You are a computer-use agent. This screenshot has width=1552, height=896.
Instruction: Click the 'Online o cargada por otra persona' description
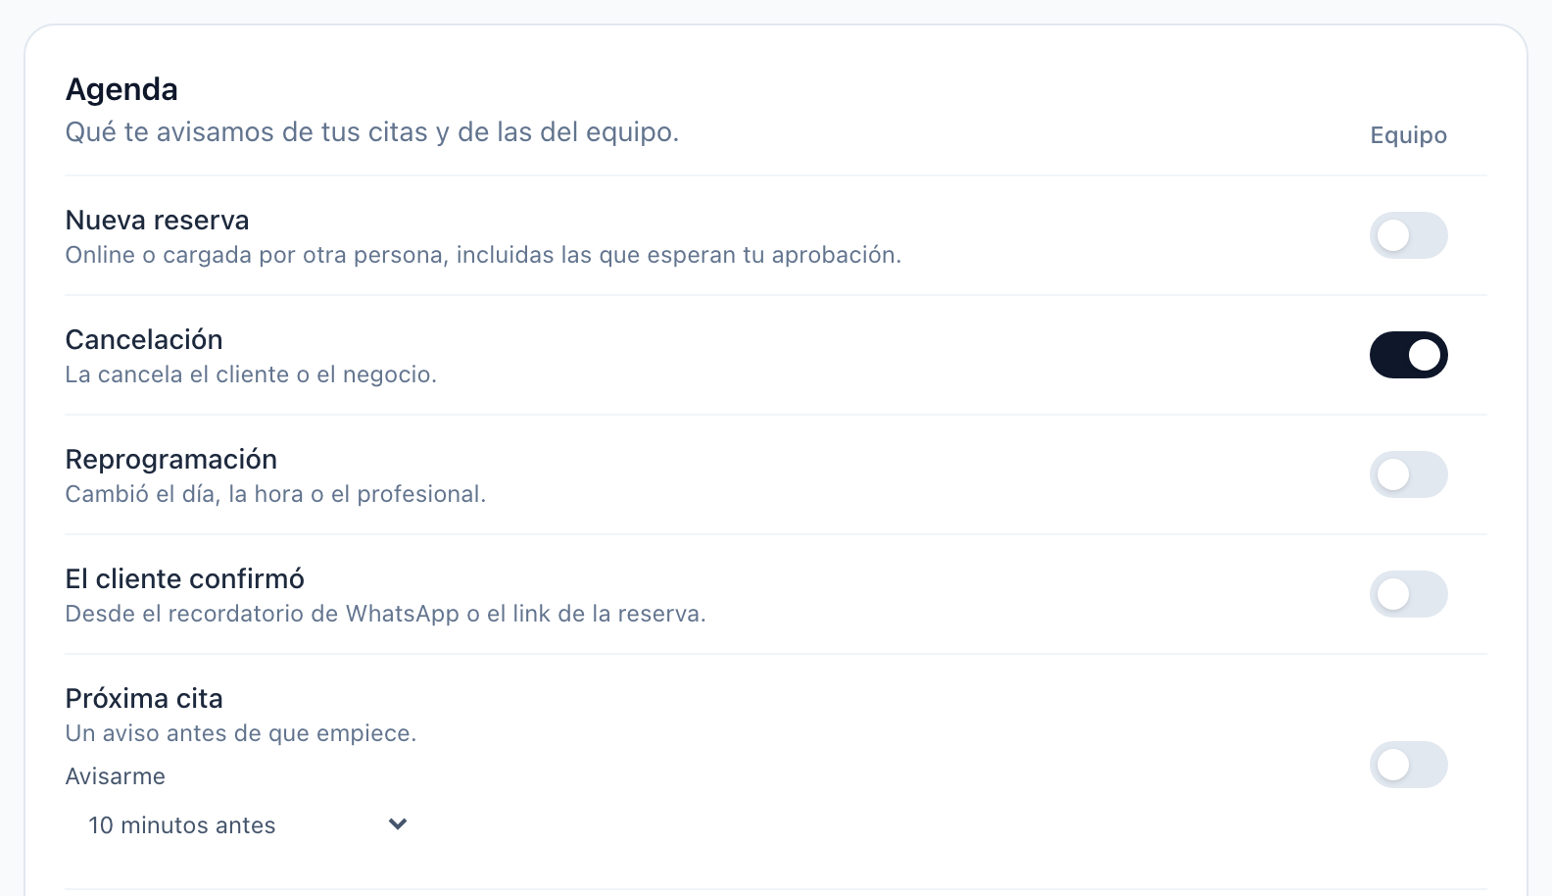(x=483, y=255)
